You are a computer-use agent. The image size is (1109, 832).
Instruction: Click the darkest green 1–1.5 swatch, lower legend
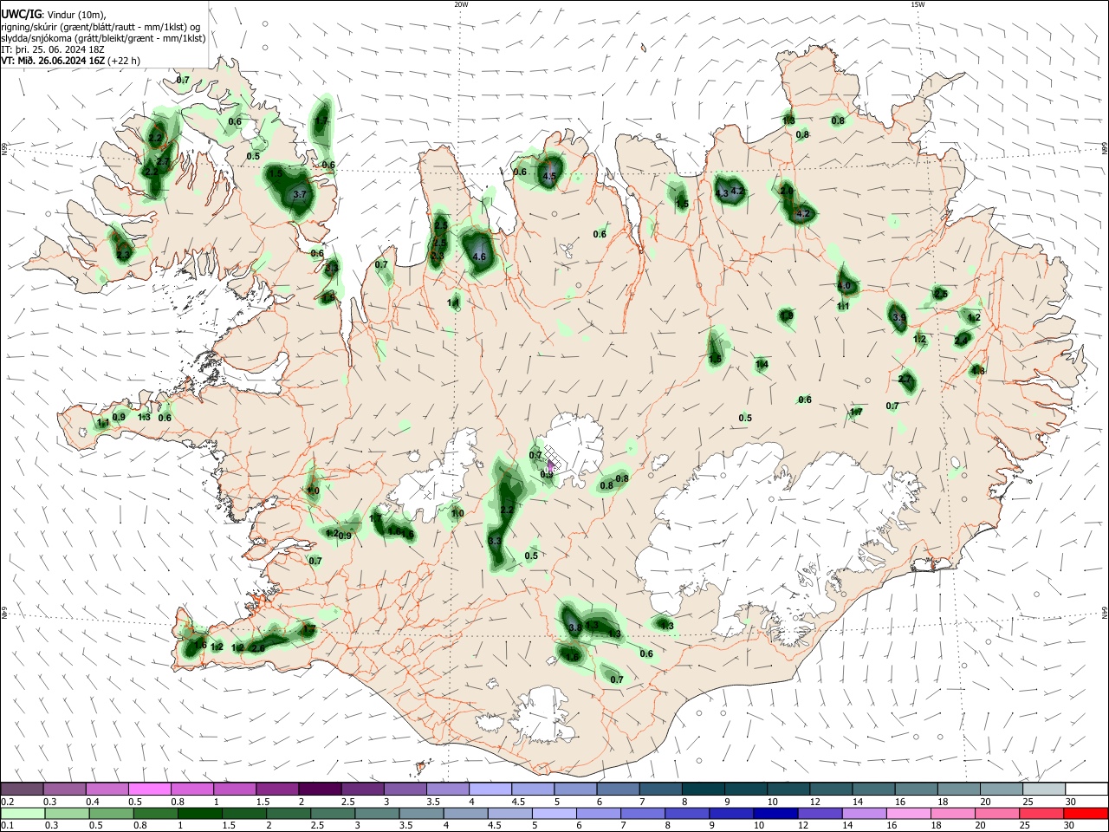tap(200, 814)
